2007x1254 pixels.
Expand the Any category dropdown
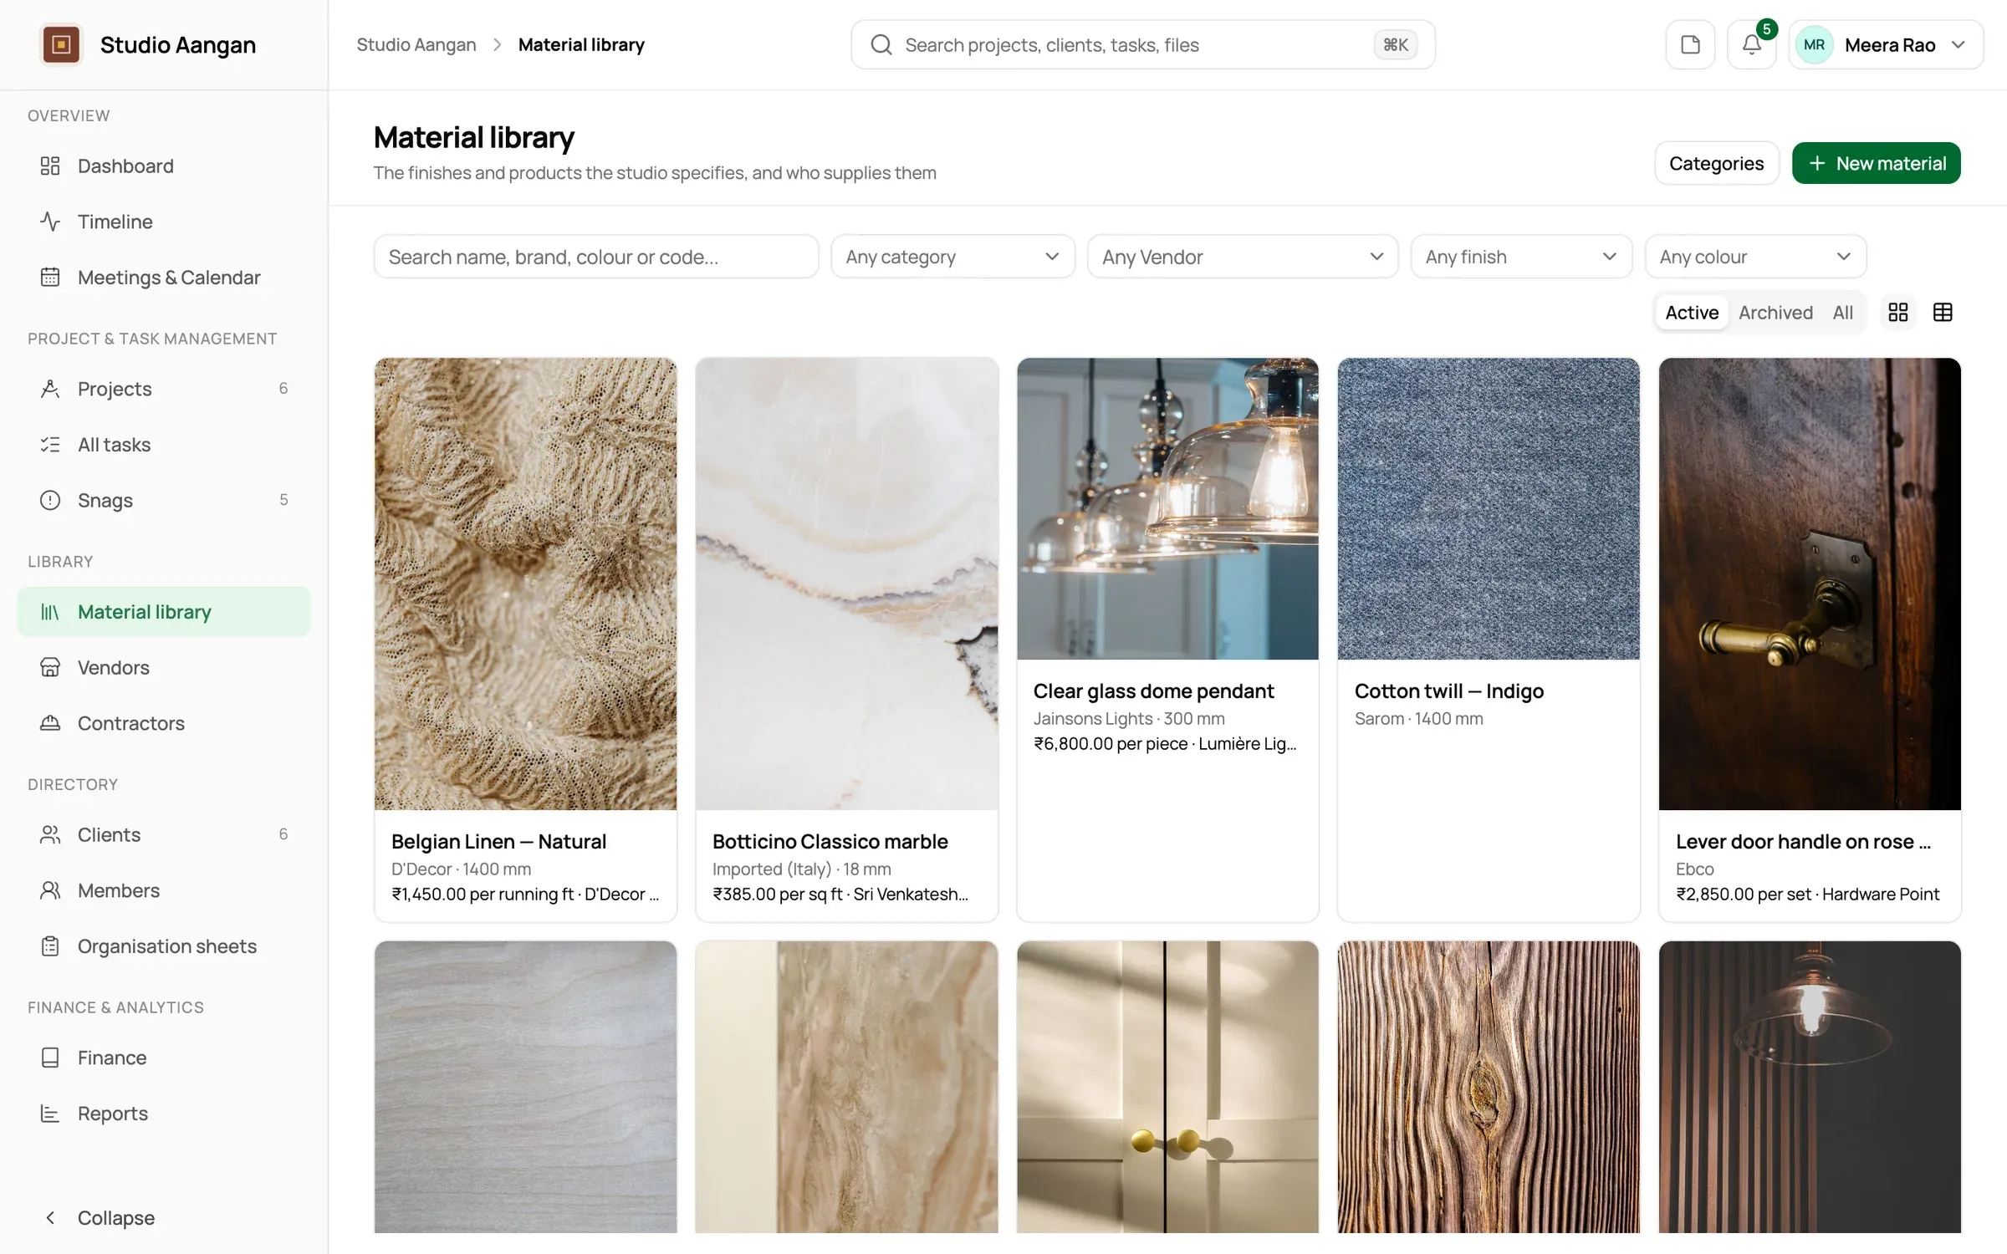click(x=952, y=257)
